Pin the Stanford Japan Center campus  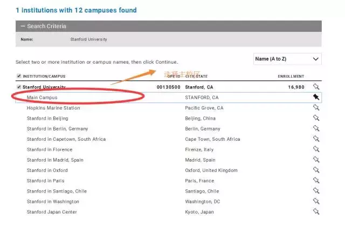tap(316, 211)
